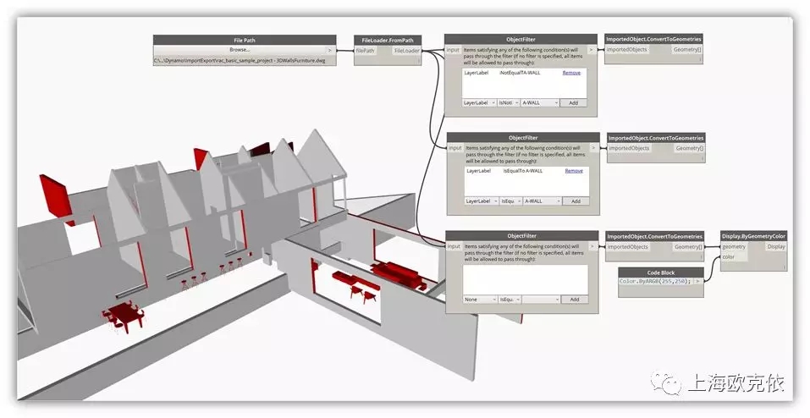Click Remove link for NotEqualTo A-WALL condition
This screenshot has width=810, height=418.
click(x=571, y=73)
